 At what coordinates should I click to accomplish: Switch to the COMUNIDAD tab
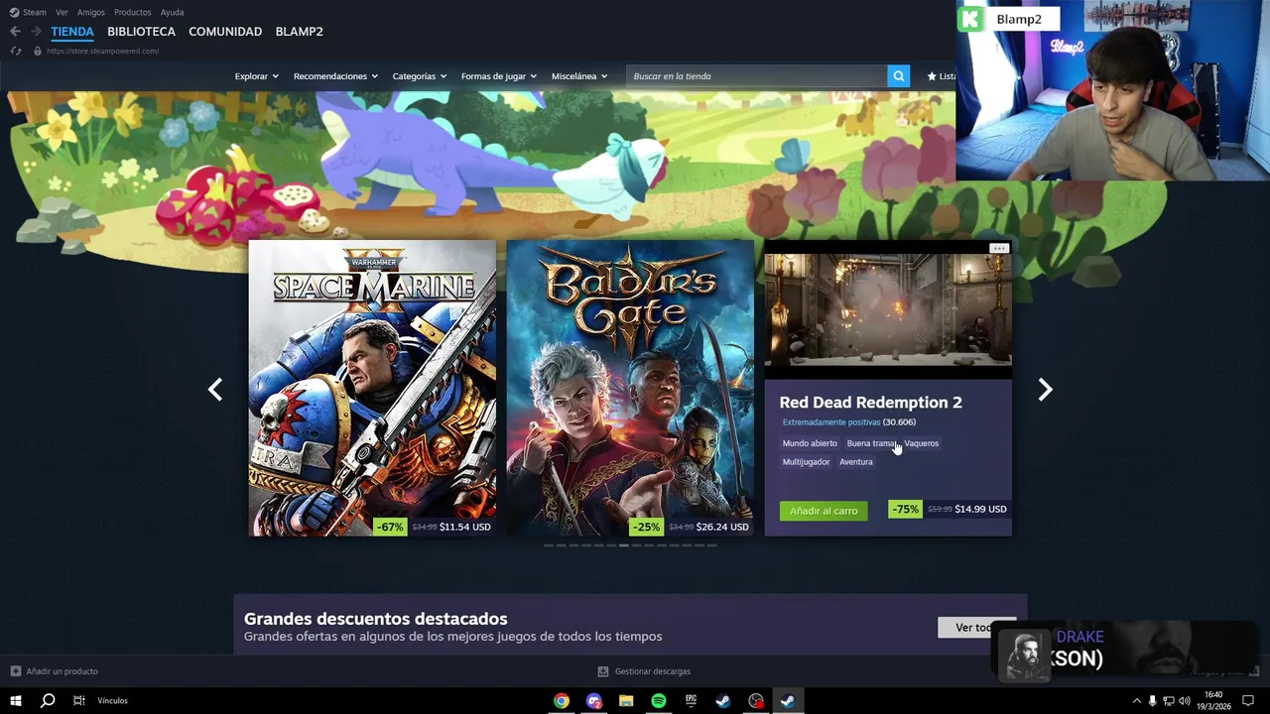pos(225,32)
